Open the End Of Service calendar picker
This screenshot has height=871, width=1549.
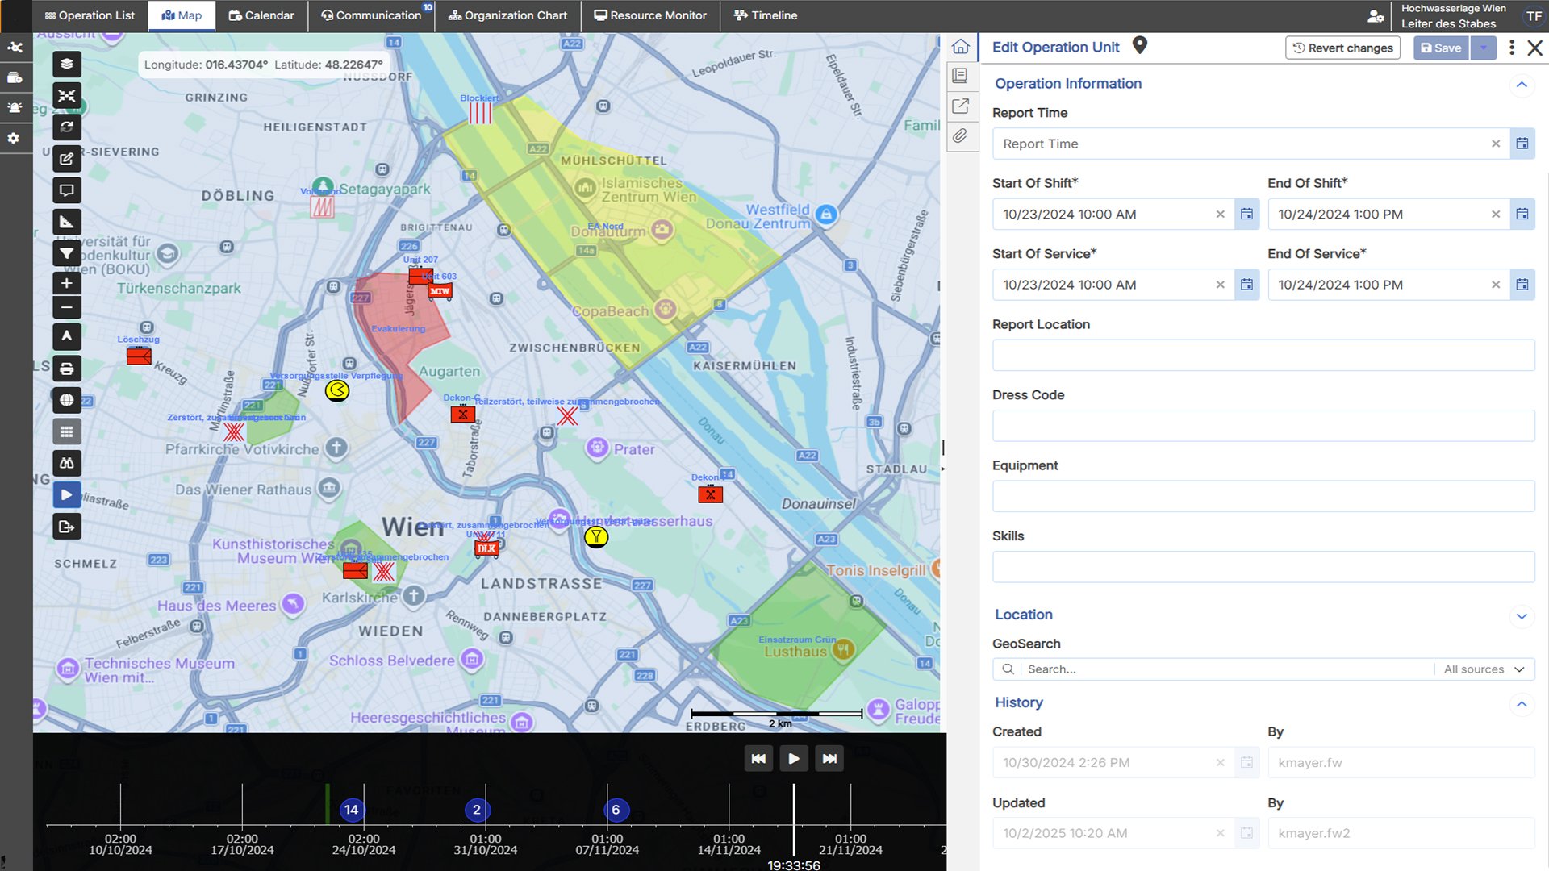pos(1522,285)
